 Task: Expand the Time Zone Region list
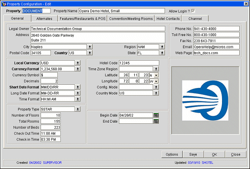click(156, 69)
